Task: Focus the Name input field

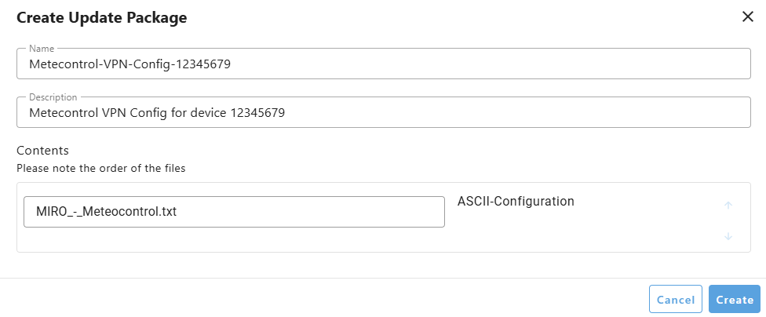Action: click(384, 64)
